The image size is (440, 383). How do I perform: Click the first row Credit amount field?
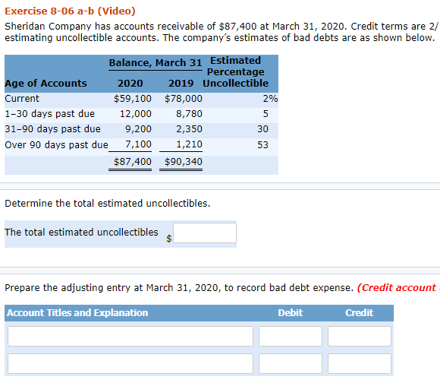point(360,336)
